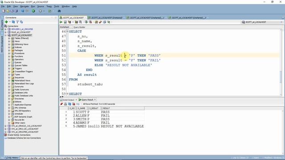Collapse the SCOTT_at_LOCALHOST connection node

click(6, 35)
